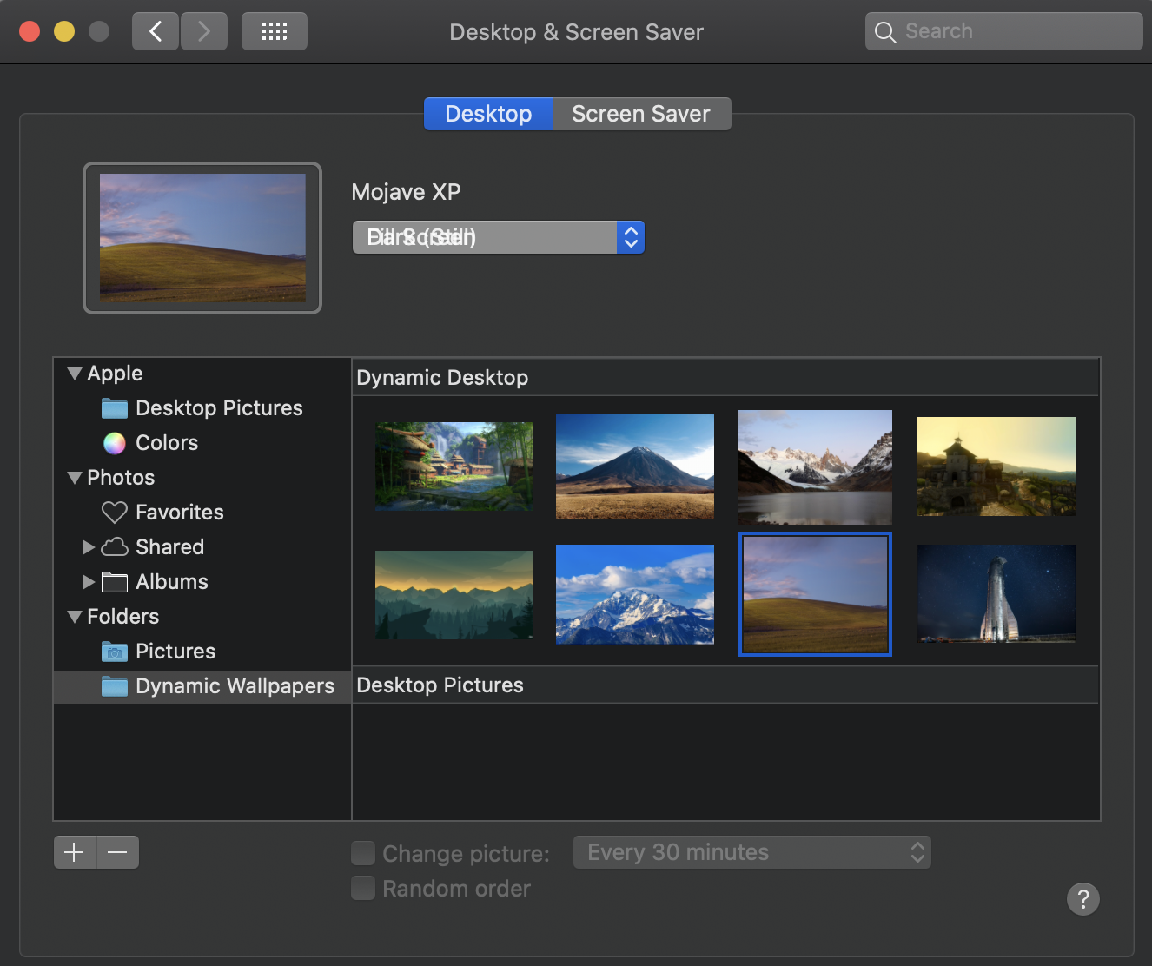
Task: Show all preferences via the grid icon
Action: tap(275, 31)
